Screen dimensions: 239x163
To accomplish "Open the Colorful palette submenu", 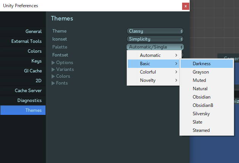I will [x=154, y=72].
